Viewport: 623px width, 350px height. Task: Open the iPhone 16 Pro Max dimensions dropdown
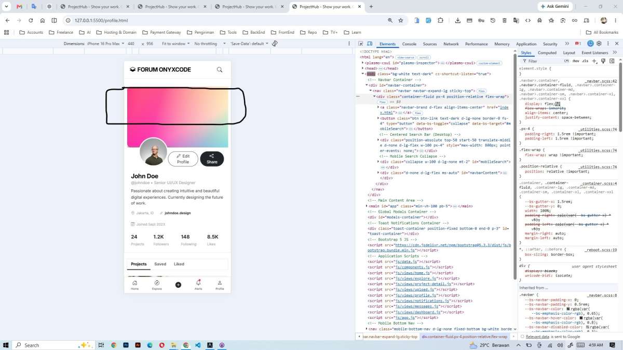[x=105, y=44]
